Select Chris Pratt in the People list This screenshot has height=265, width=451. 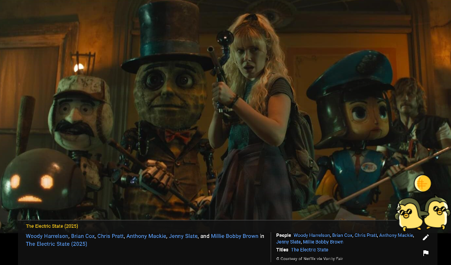coord(365,235)
